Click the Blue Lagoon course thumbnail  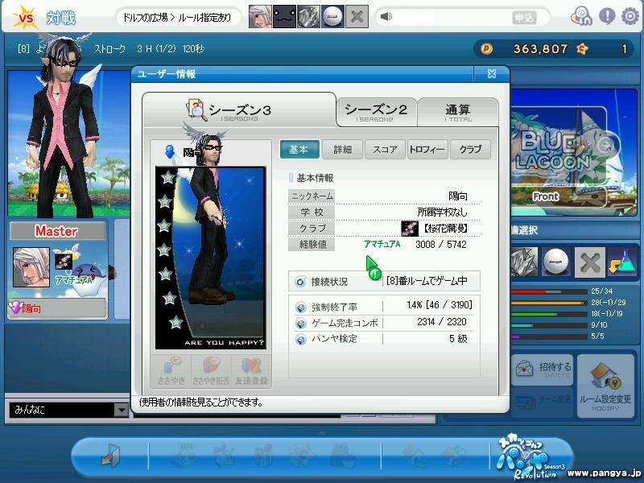point(573,152)
